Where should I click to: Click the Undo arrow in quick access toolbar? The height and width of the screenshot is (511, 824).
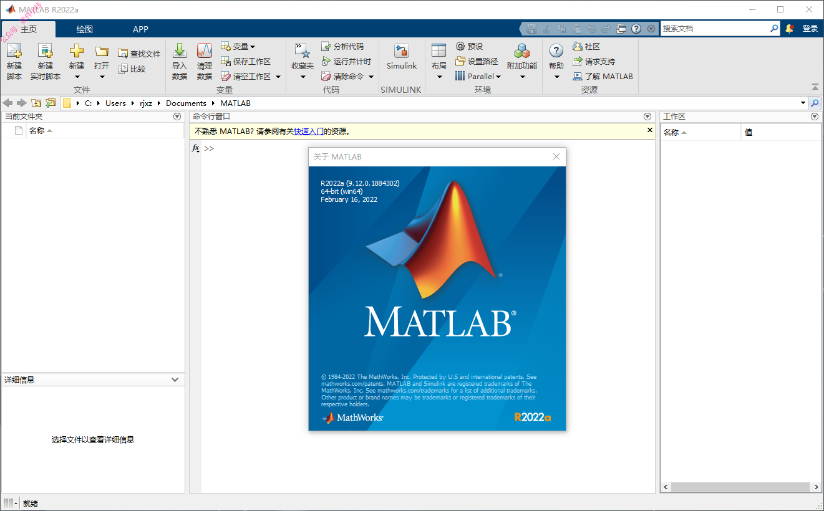pos(591,29)
